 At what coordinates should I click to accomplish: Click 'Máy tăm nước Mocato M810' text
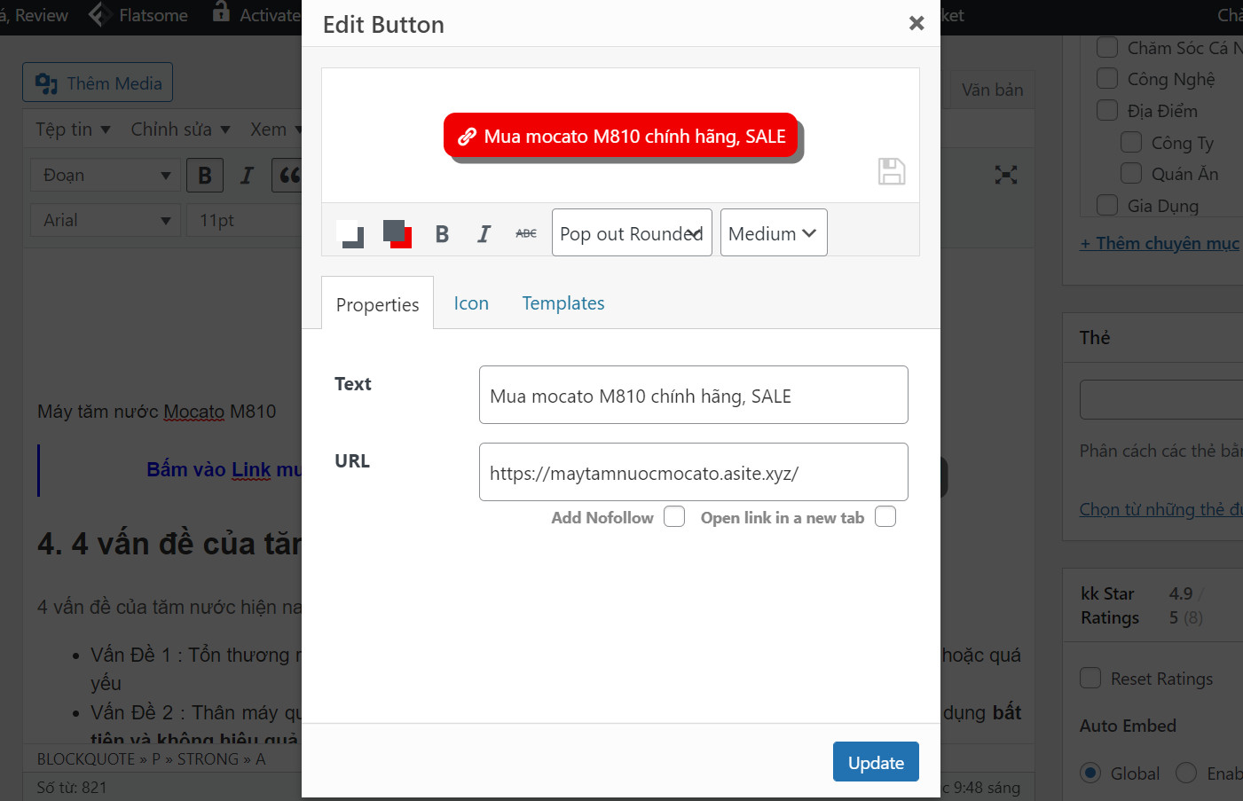[x=157, y=412]
